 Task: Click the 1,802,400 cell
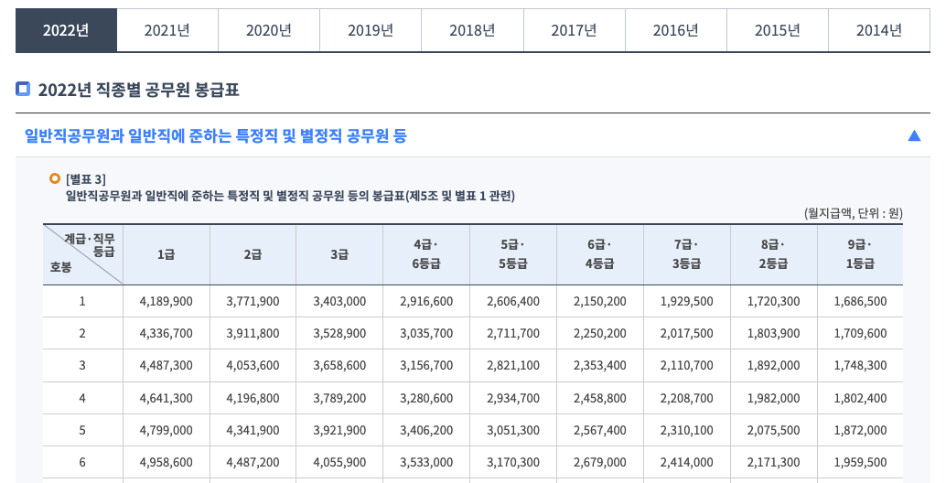[x=860, y=398]
